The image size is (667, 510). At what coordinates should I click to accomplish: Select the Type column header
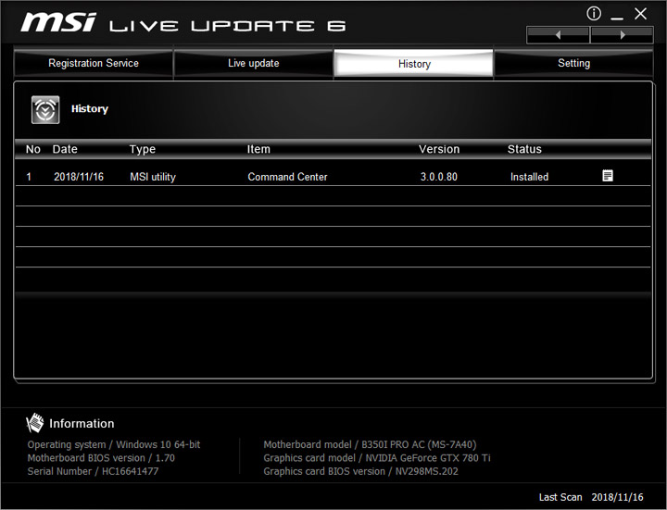point(143,149)
